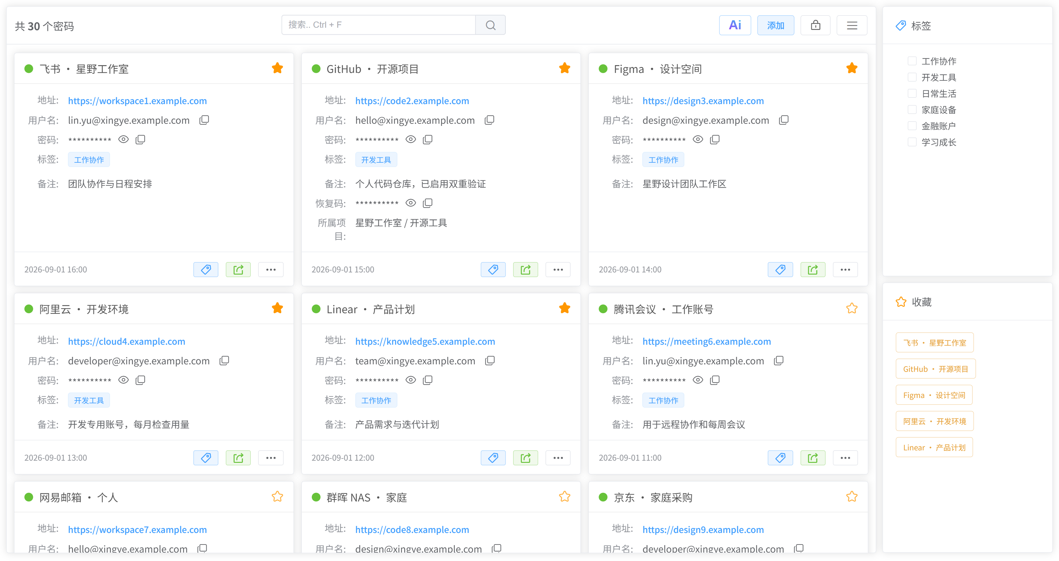1059x561 pixels.
Task: Edit tags on 腾讯会议 card footer
Action: pos(780,458)
